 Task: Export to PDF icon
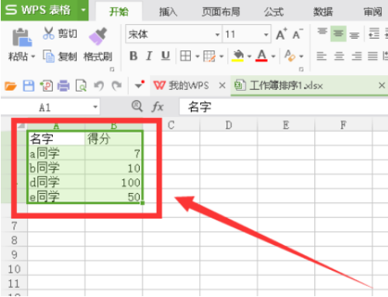[x=47, y=85]
